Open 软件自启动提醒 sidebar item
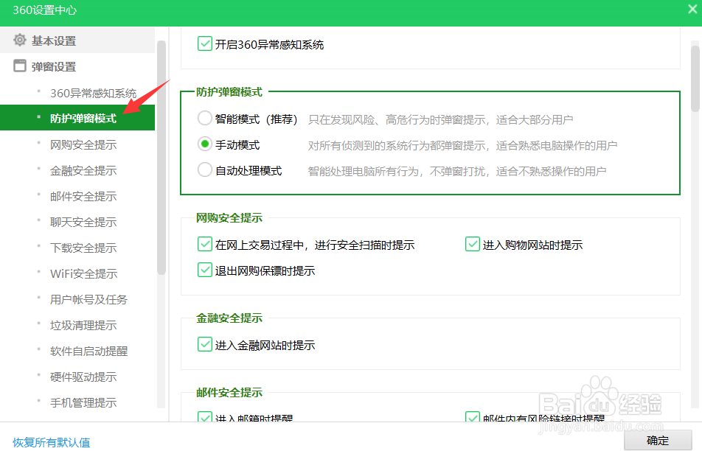This screenshot has width=702, height=451. click(x=88, y=352)
